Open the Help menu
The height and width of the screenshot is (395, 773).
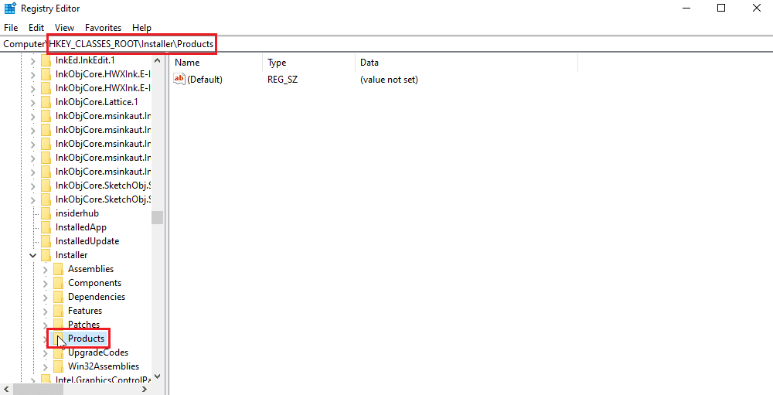(x=142, y=28)
